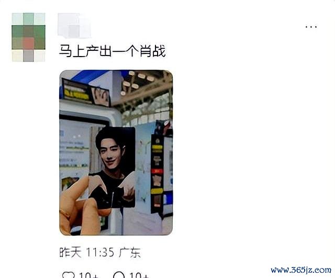Viewport: 335px width, 278px height.
Task: Click the 10+ count beside the heart
Action: click(89, 275)
